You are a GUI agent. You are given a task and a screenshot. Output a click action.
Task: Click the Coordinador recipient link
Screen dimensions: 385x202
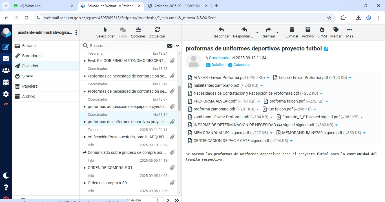tap(220, 58)
